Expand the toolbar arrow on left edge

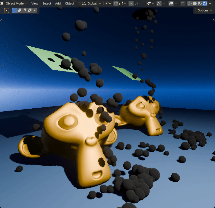pos(1,20)
